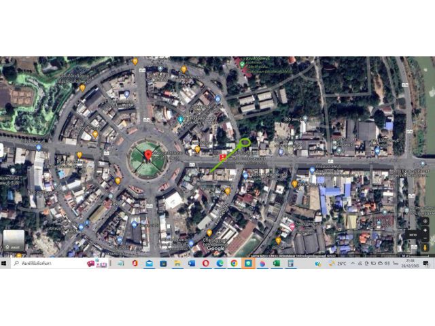The height and width of the screenshot is (326, 435).
Task: Open the green Excel taskbar icon
Action: click(x=277, y=264)
